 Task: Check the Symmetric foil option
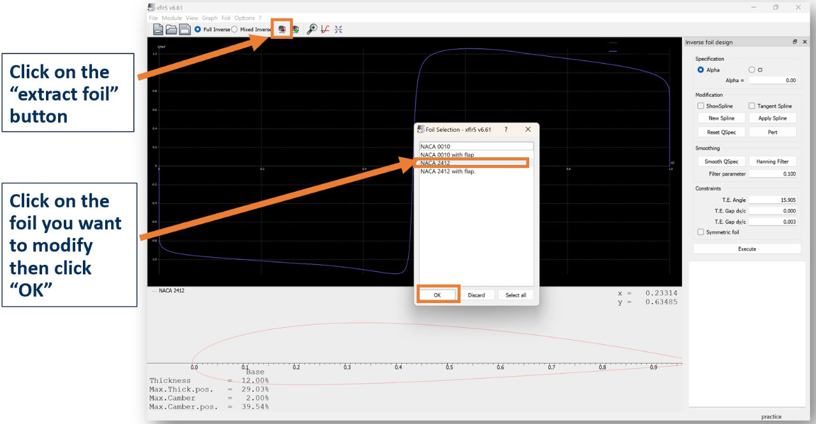(x=701, y=232)
